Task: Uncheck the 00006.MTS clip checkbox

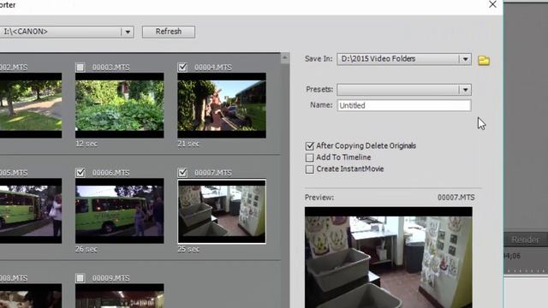Action: [x=80, y=173]
